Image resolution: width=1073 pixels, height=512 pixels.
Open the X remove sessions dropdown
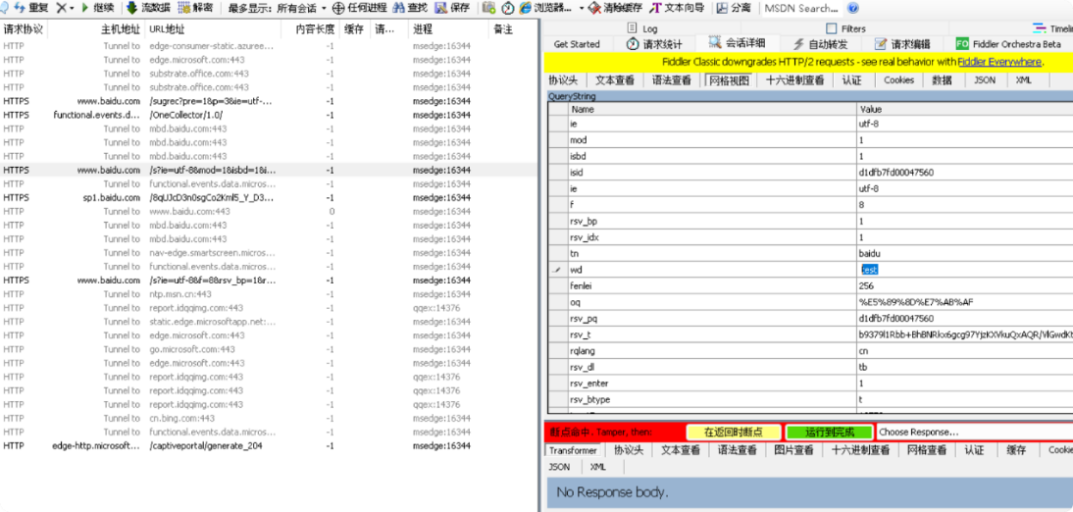(x=65, y=8)
